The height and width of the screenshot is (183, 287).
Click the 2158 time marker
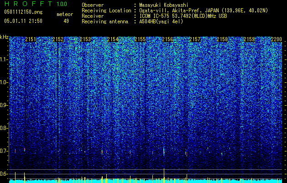click(222, 39)
